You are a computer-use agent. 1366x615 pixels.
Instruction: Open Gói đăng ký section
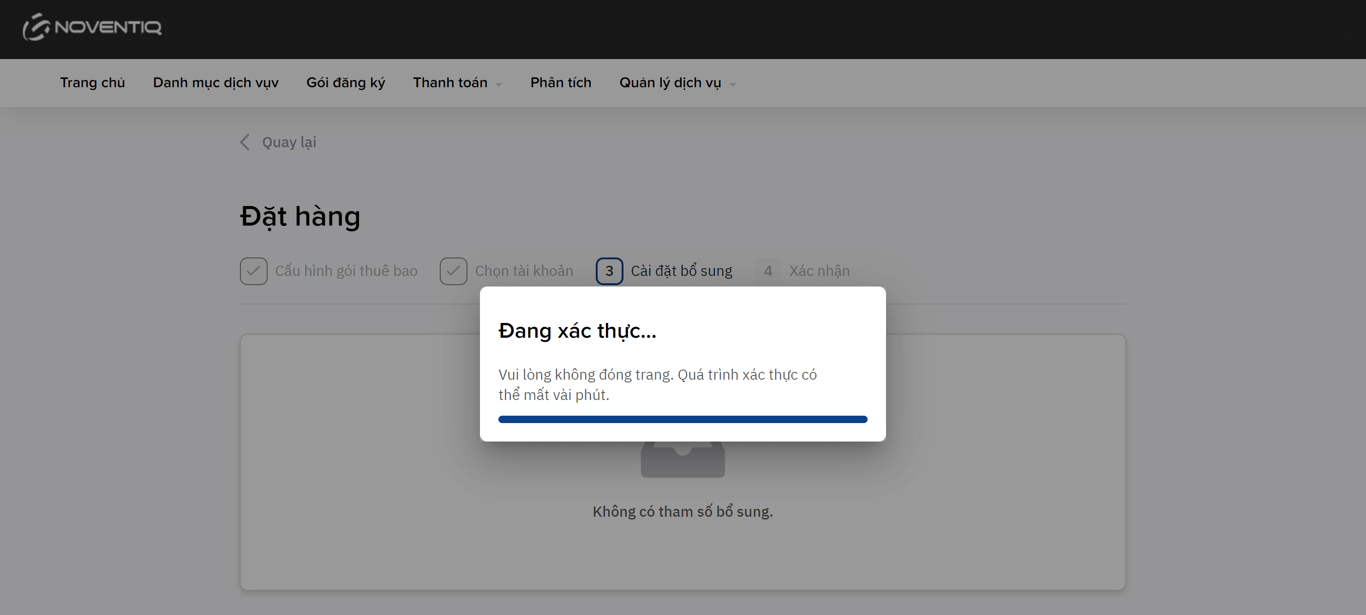point(346,83)
